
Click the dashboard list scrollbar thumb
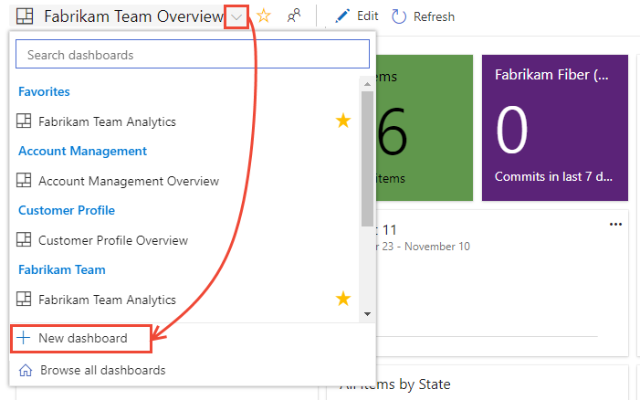[x=367, y=158]
